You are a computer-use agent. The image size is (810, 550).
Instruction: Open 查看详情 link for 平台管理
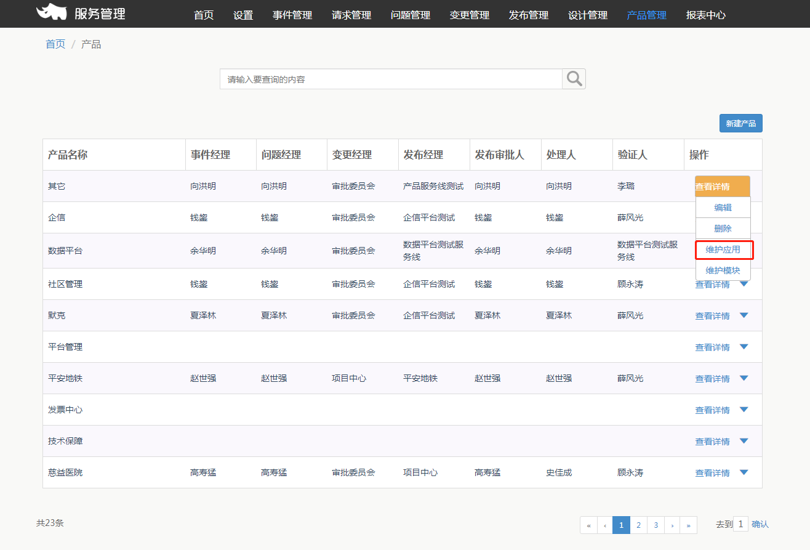click(713, 347)
